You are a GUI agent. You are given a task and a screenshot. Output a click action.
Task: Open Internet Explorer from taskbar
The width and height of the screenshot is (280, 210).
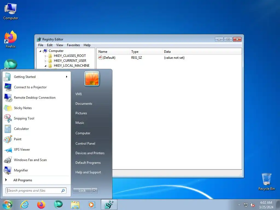click(24, 205)
